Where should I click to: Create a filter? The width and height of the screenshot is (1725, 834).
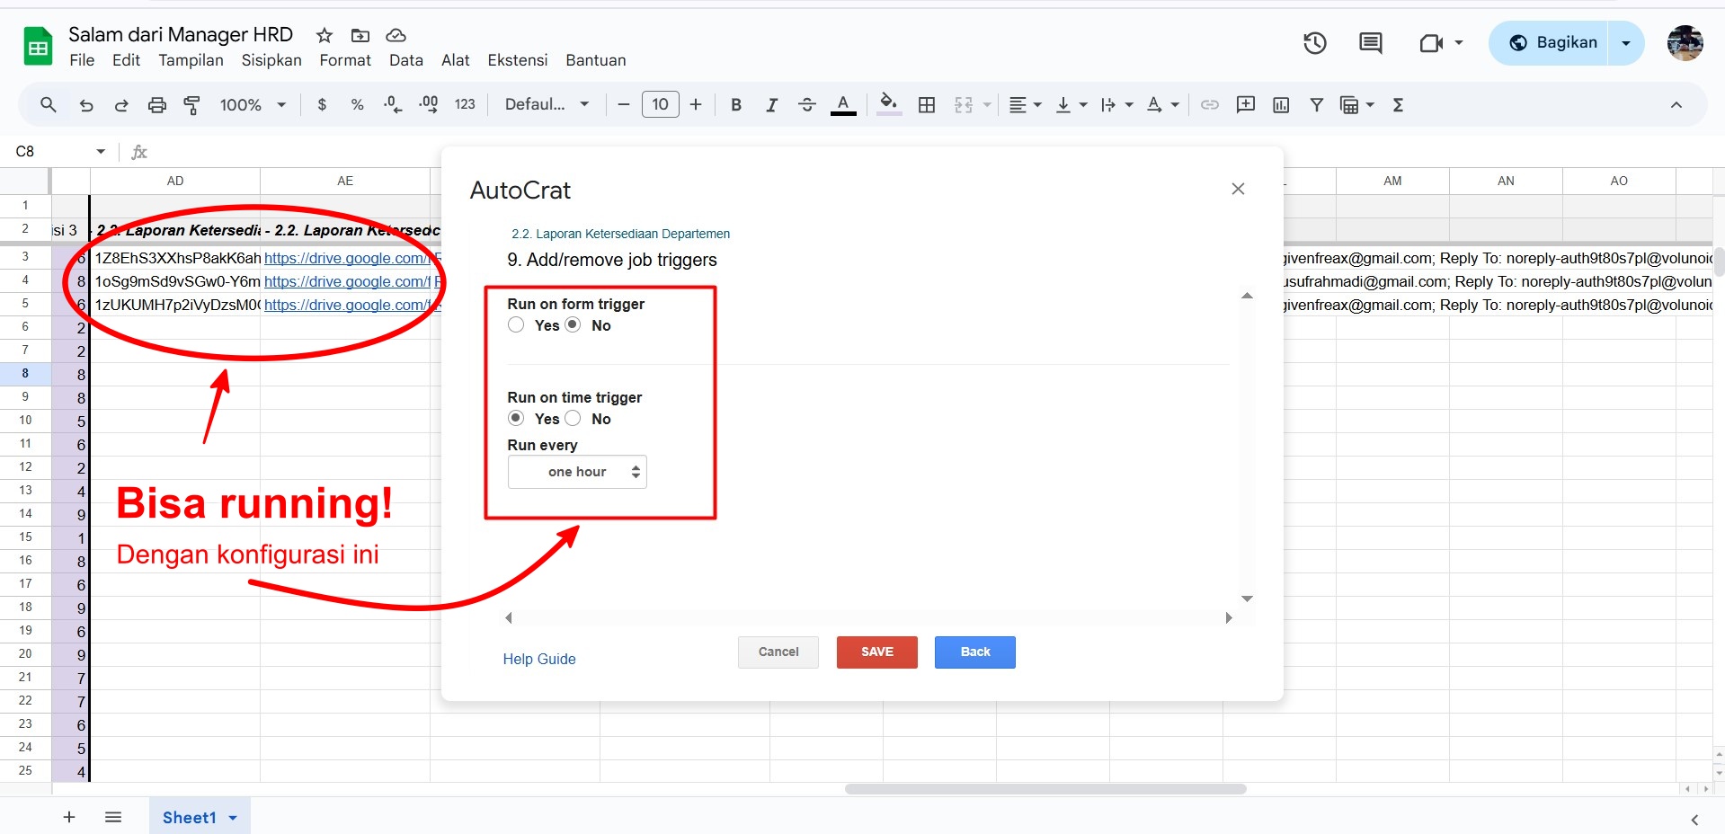click(1316, 104)
